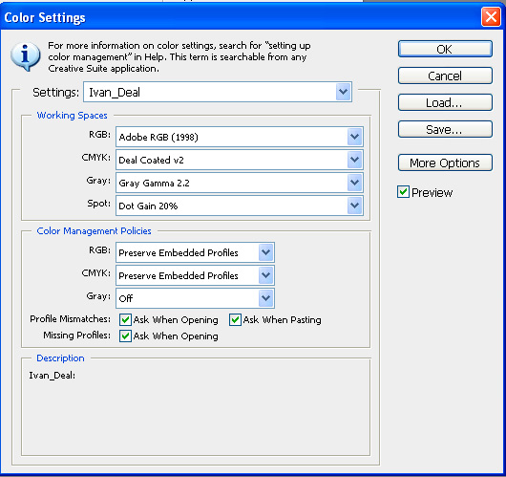506x477 pixels.
Task: Click the blue information icon
Action: [x=25, y=56]
